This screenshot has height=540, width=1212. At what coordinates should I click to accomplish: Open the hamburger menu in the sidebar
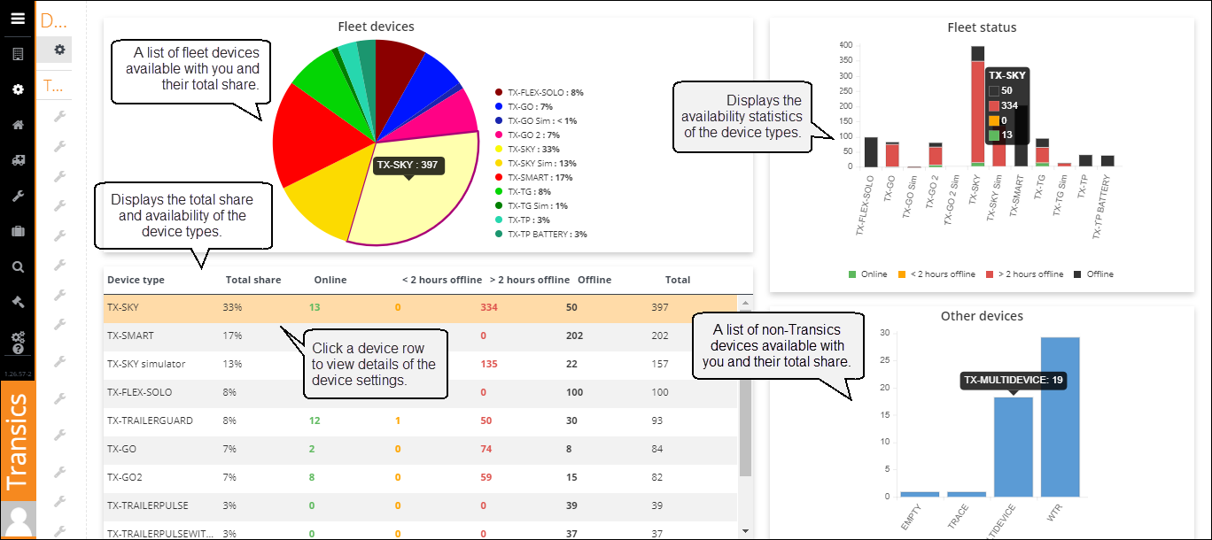[18, 18]
